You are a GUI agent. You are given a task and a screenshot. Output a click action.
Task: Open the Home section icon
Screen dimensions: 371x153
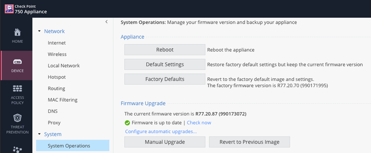pos(17,32)
